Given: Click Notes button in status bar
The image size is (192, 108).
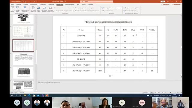Looking at the screenshot, I should 145,93.
